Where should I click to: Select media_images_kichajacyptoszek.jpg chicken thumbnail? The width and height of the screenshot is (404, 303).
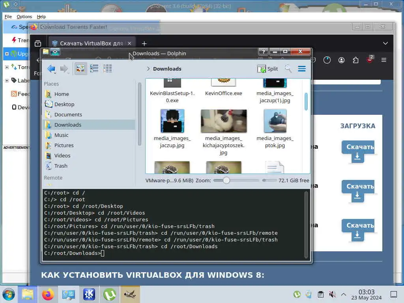tap(224, 121)
